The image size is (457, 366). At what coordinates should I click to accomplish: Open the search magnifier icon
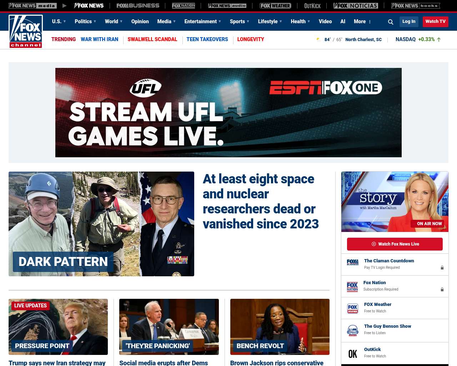391,22
